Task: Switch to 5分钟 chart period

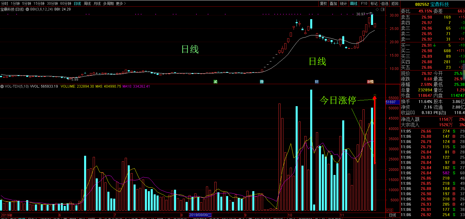Action: pyautogui.click(x=26, y=3)
